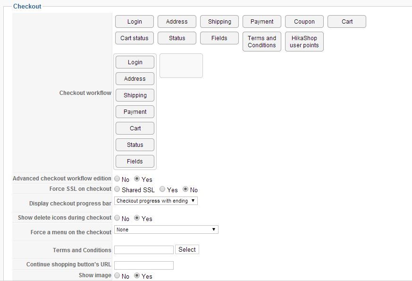Viewport: 412px width, 281px height.
Task: Click the Shipping button in the top row
Action: click(x=219, y=22)
